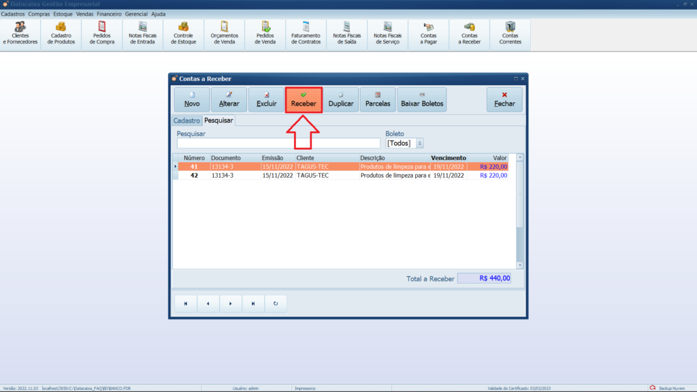Viewport: 697px width, 392px height.
Task: Switch to the Cadastro tab
Action: pyautogui.click(x=187, y=120)
